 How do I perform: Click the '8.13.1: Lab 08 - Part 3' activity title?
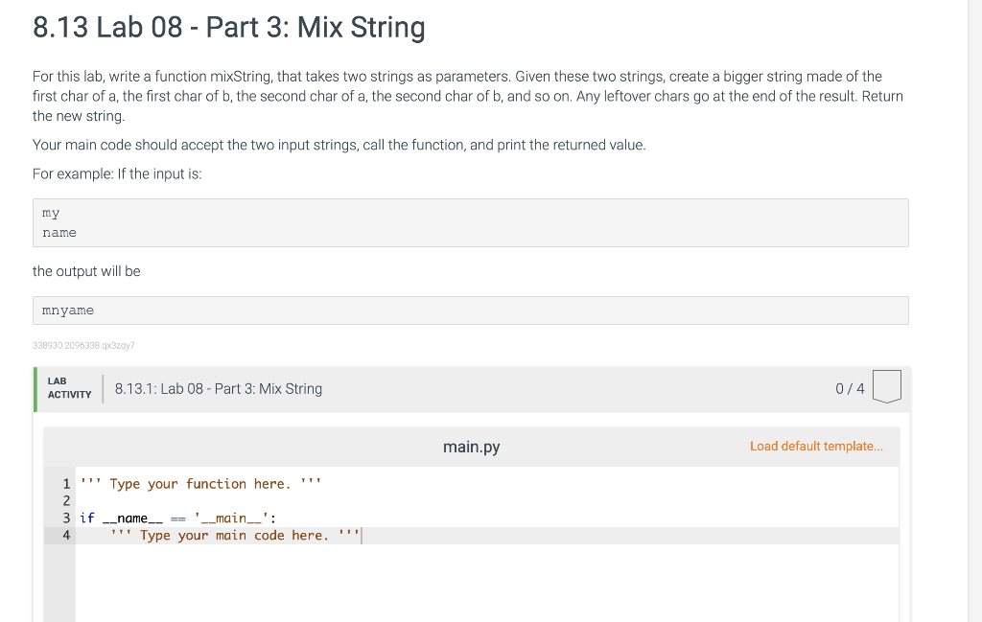click(218, 389)
